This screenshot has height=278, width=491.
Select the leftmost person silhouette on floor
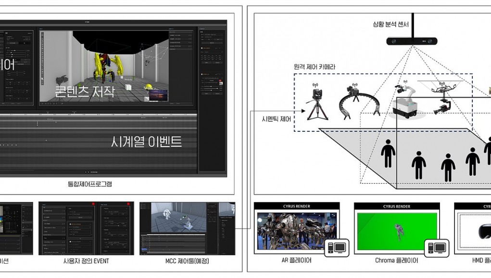[388, 154]
